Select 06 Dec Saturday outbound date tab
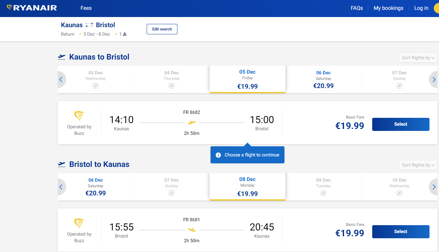Image resolution: width=439 pixels, height=252 pixels. (323, 80)
